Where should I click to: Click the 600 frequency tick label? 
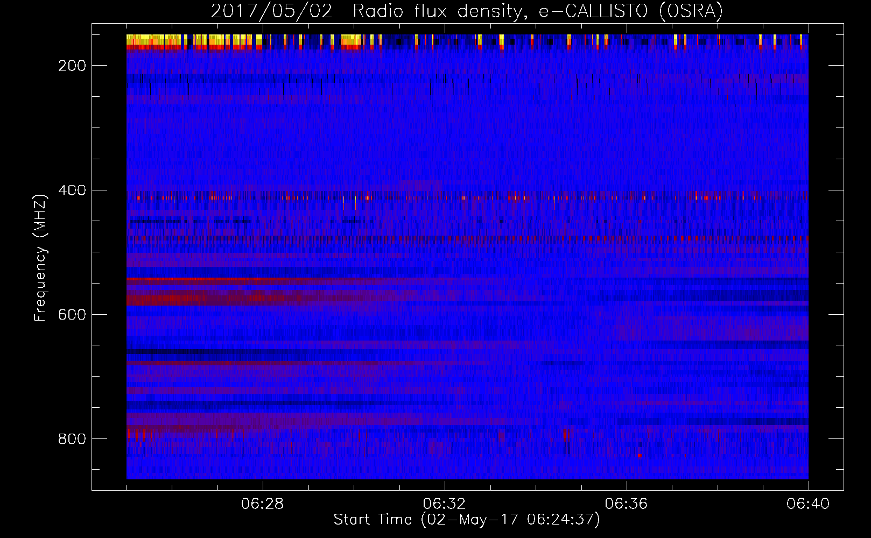pyautogui.click(x=72, y=315)
